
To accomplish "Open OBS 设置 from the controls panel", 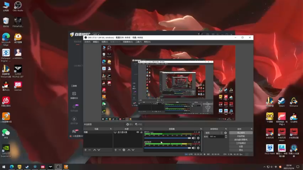I will pyautogui.click(x=241, y=147).
